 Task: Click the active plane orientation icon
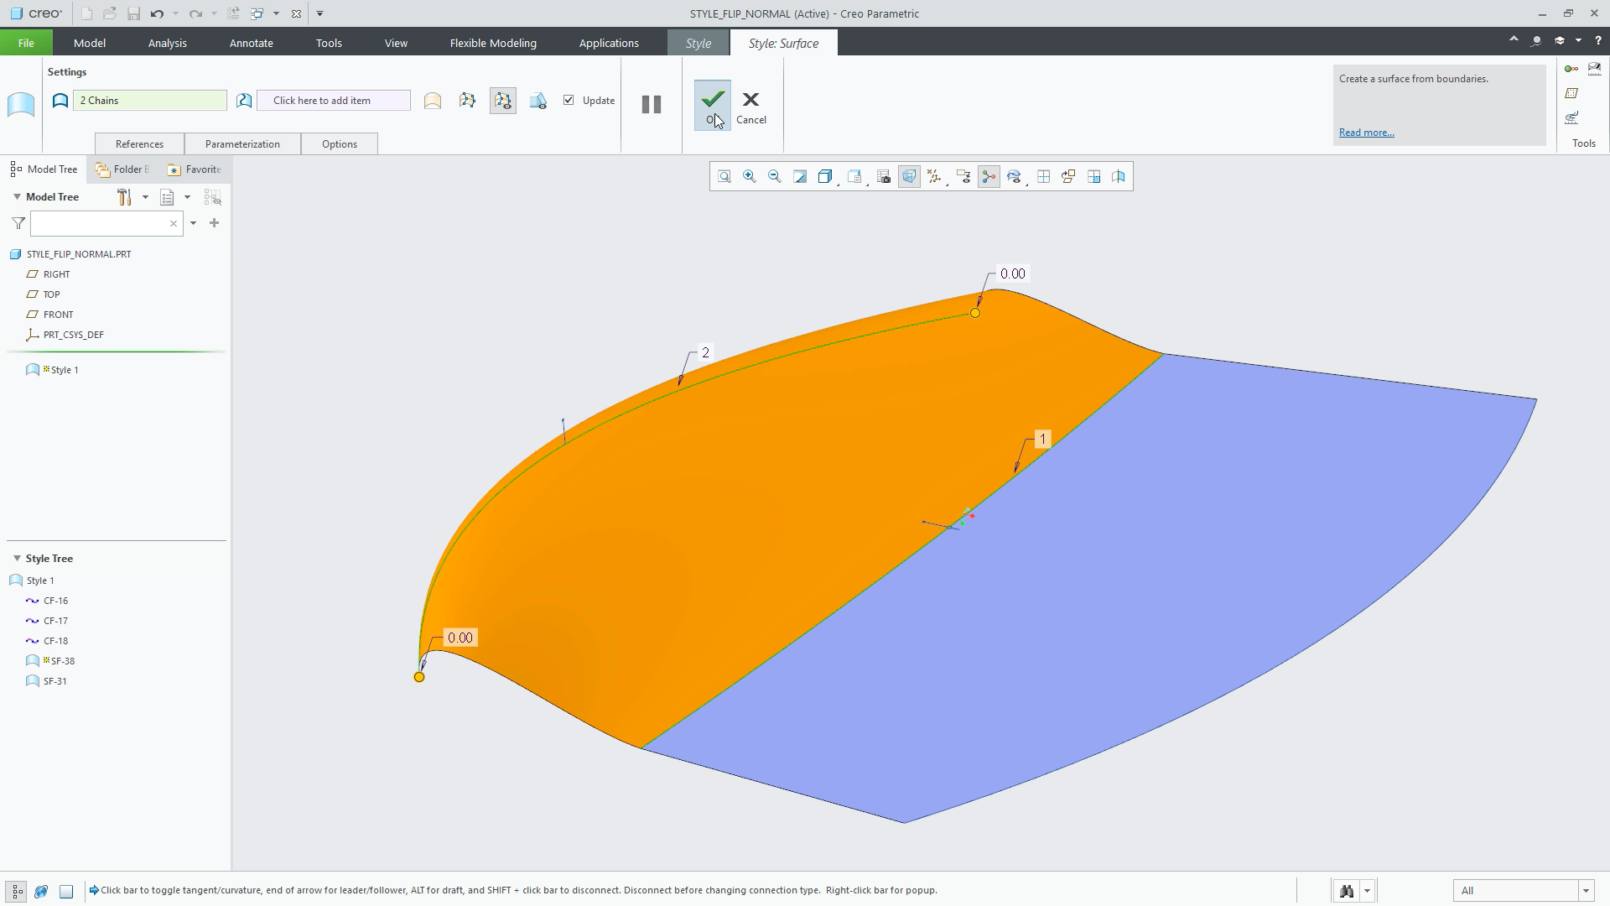click(1068, 177)
